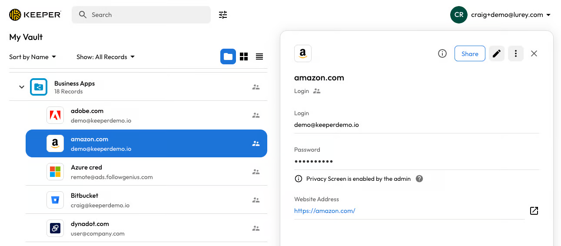Collapse the Business Apps folder

click(21, 87)
